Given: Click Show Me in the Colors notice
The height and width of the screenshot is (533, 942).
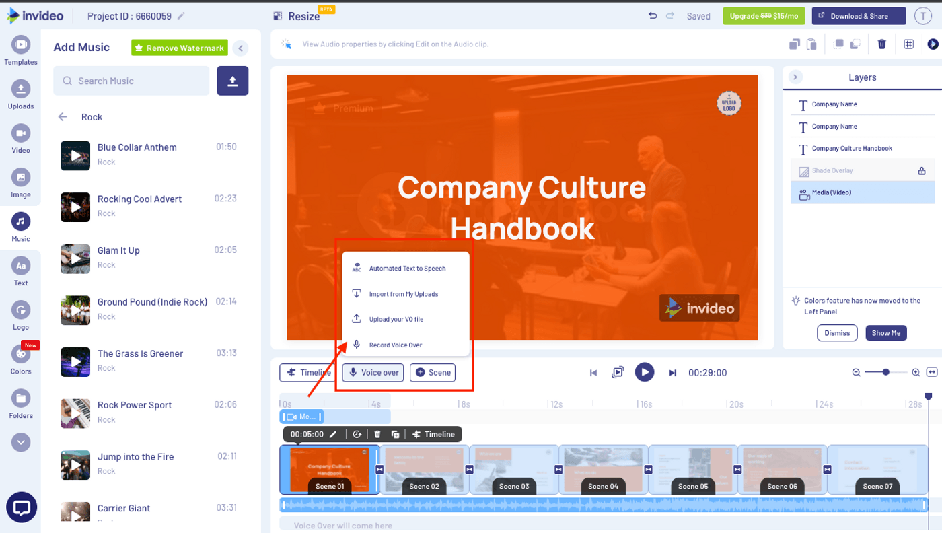Looking at the screenshot, I should [x=886, y=333].
